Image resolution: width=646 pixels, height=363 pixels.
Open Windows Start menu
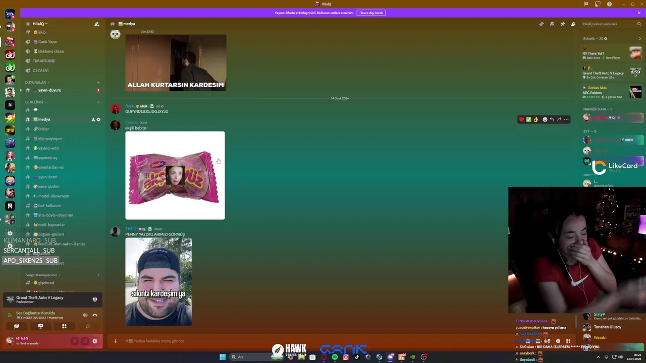pyautogui.click(x=223, y=357)
